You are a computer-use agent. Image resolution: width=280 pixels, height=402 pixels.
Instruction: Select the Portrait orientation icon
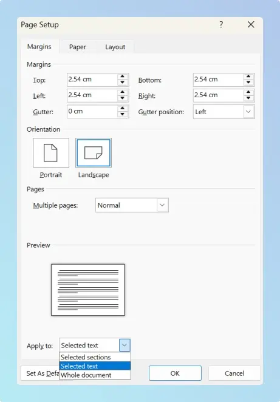click(x=51, y=153)
